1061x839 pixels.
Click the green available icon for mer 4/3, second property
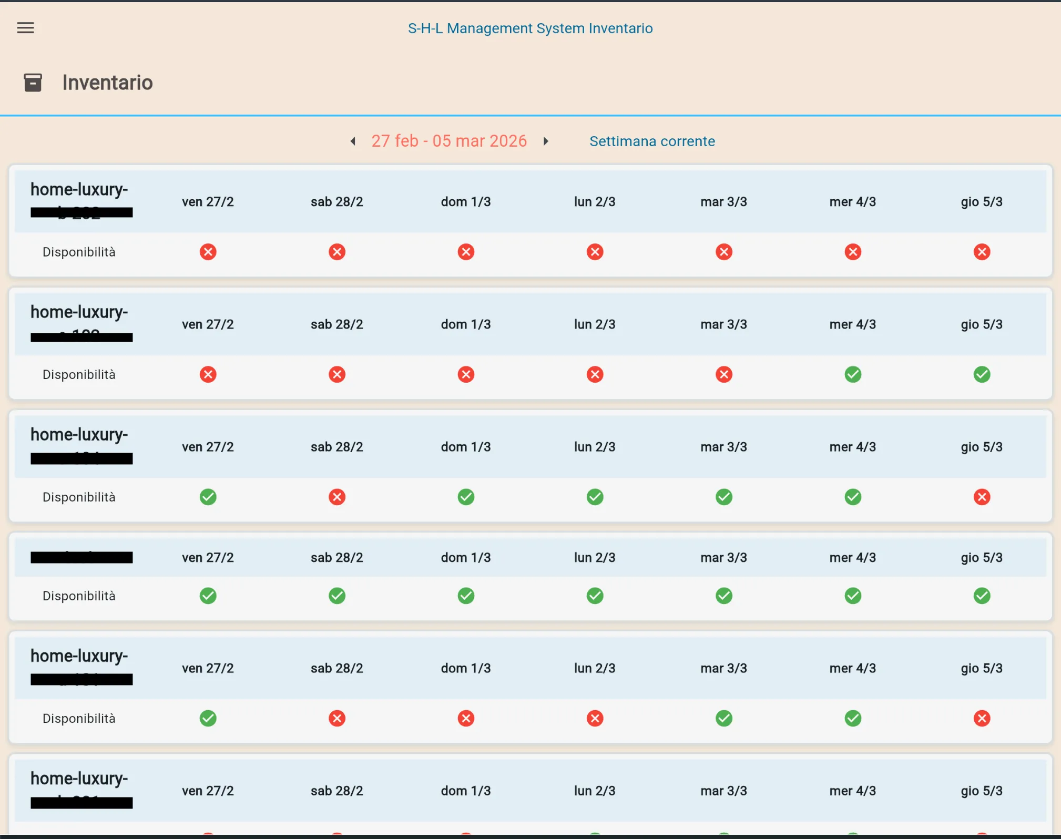[853, 374]
